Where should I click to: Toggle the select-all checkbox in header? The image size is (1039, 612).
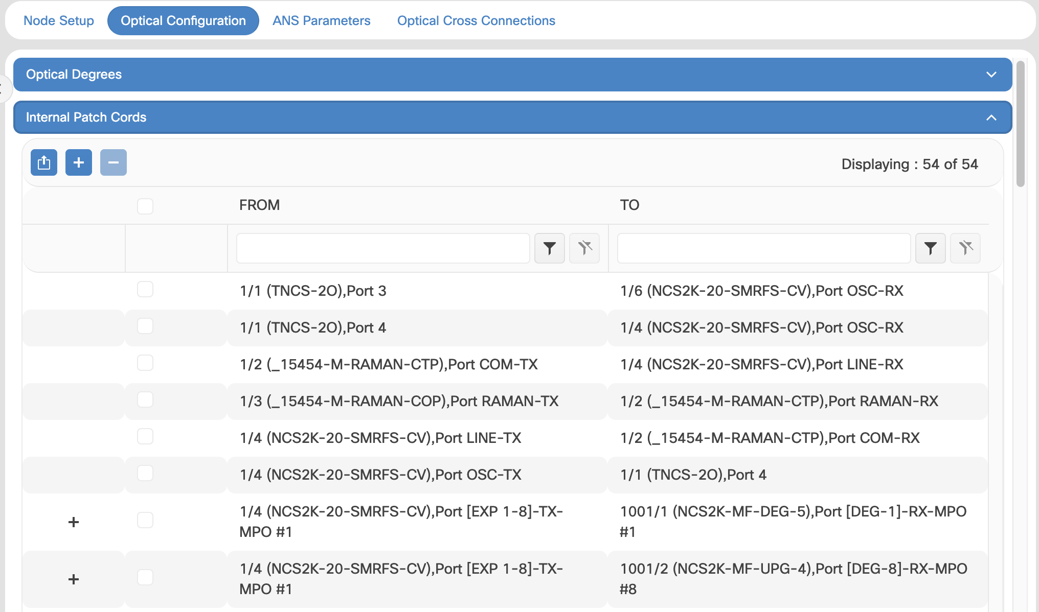[x=145, y=206]
